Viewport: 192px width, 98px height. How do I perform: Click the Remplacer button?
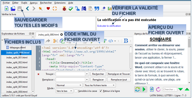click(98, 79)
